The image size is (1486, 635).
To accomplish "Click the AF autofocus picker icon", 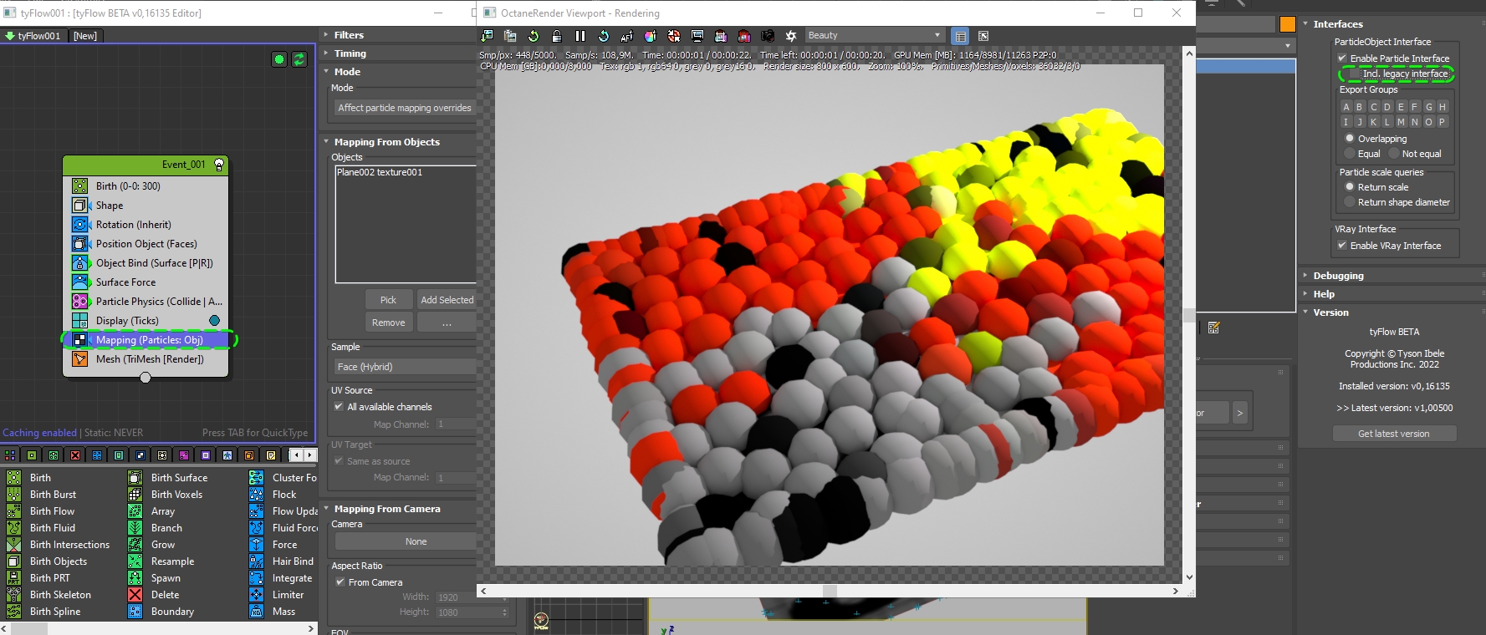I will click(x=627, y=36).
